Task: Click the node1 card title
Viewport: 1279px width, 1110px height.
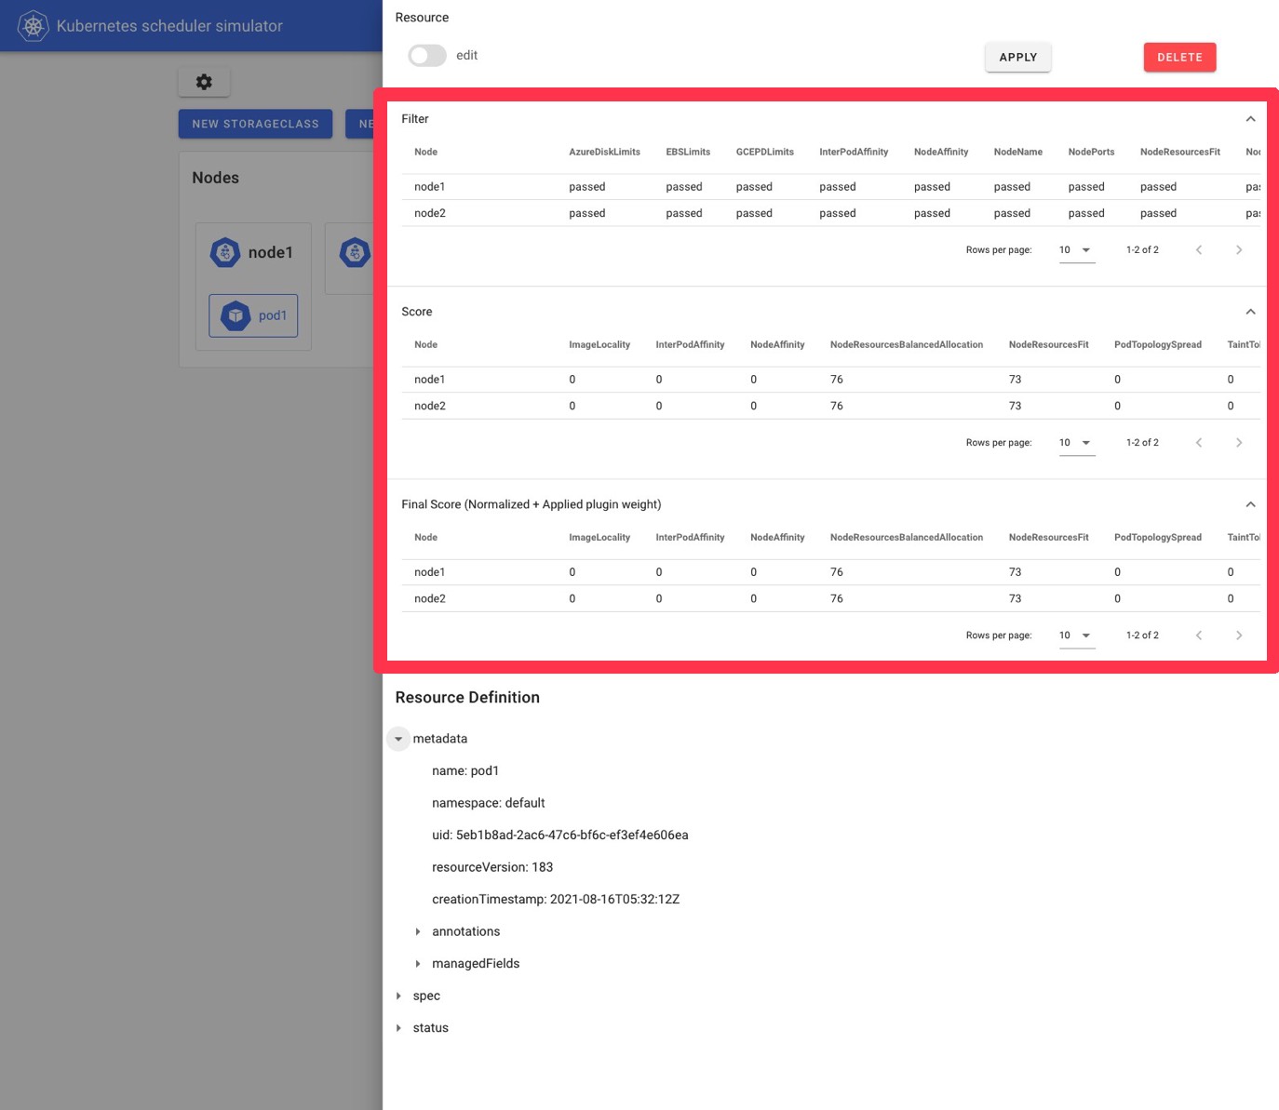Action: (270, 252)
